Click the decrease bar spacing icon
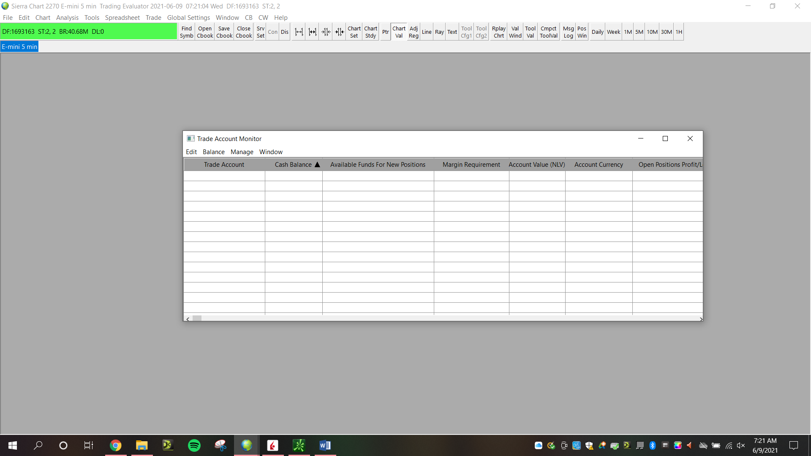Image resolution: width=811 pixels, height=456 pixels. click(x=326, y=32)
